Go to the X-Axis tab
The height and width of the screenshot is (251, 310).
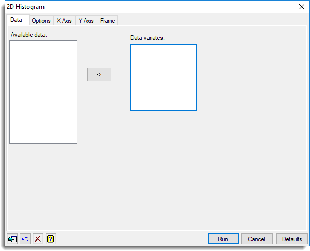click(x=64, y=21)
